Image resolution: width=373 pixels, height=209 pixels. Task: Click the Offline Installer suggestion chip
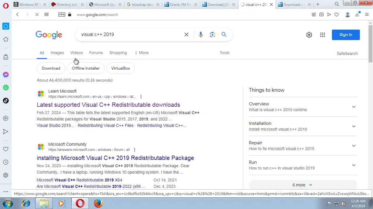(86, 68)
